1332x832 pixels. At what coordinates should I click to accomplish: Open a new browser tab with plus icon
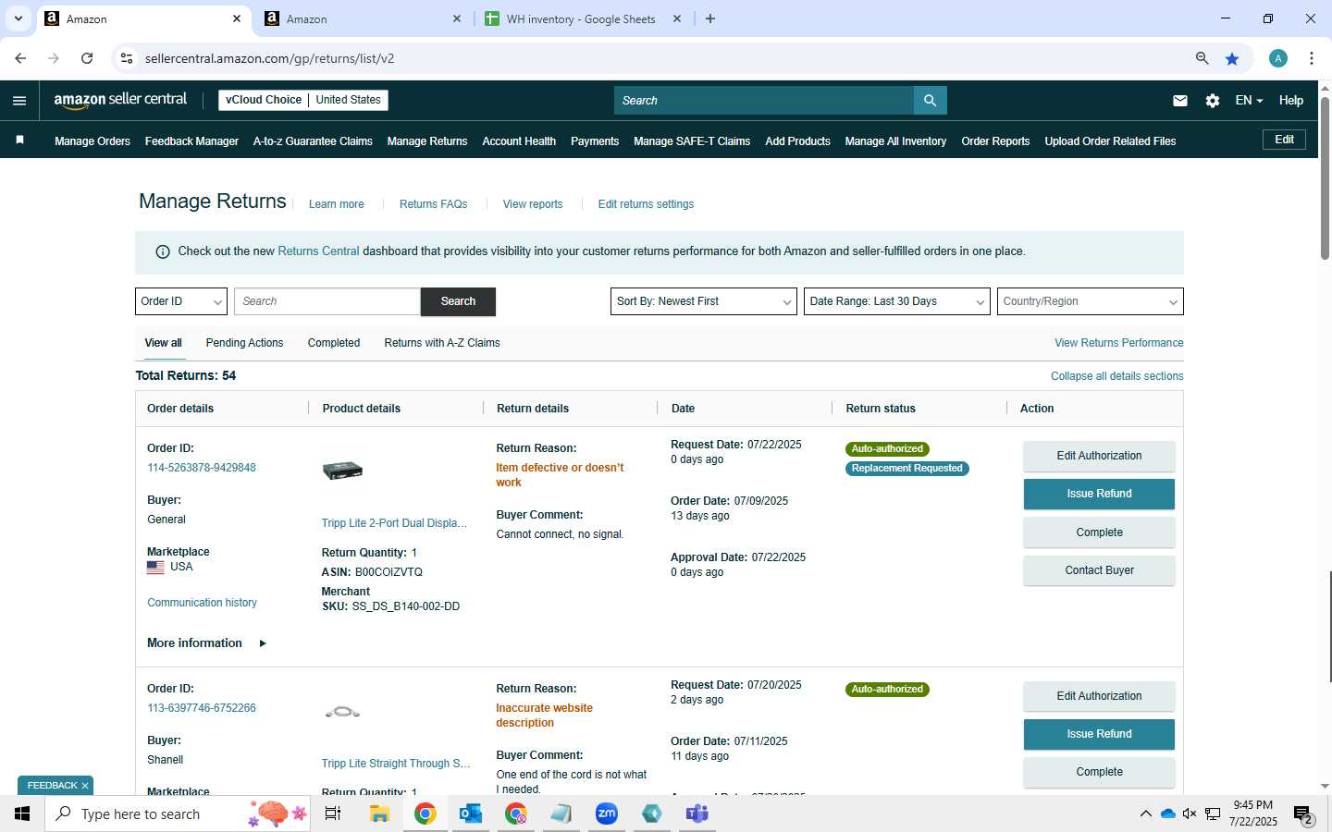710,18
